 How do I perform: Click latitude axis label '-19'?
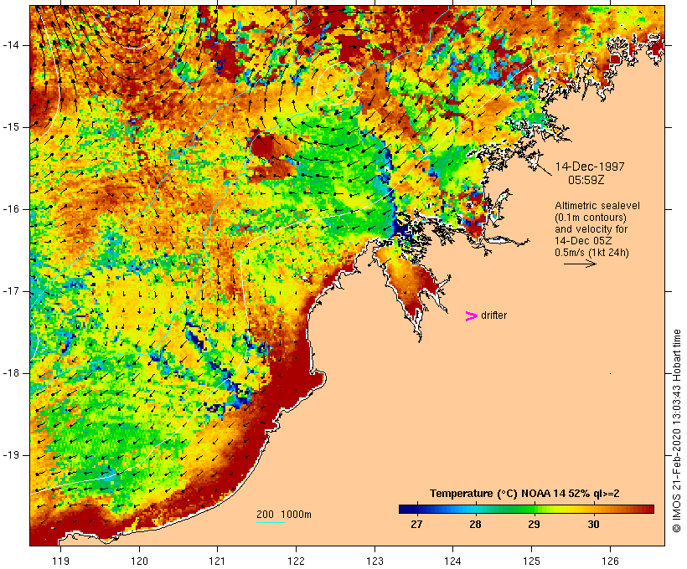11,456
